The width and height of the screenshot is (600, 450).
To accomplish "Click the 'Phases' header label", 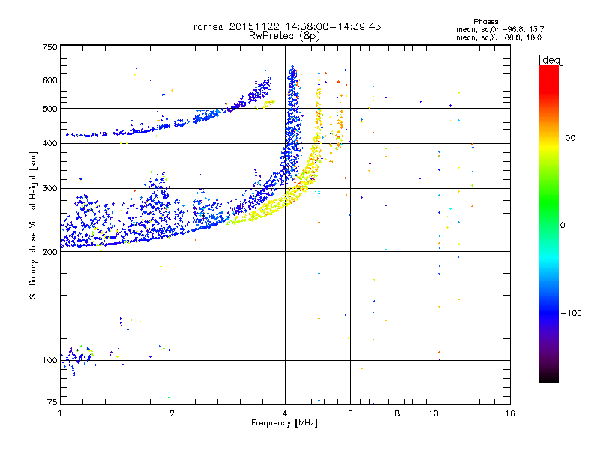I will (485, 22).
